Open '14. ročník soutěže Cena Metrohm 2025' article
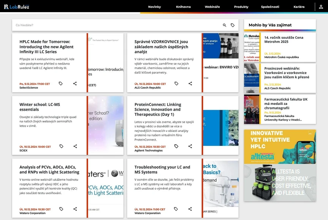The height and width of the screenshot is (220, 328). click(x=284, y=40)
